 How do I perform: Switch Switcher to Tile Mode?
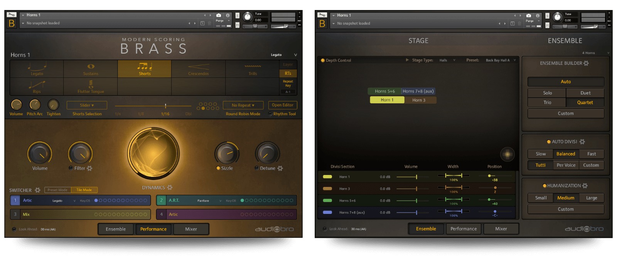(84, 190)
